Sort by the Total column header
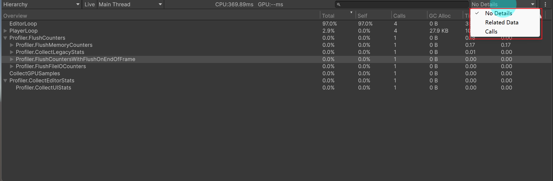 tap(328, 16)
